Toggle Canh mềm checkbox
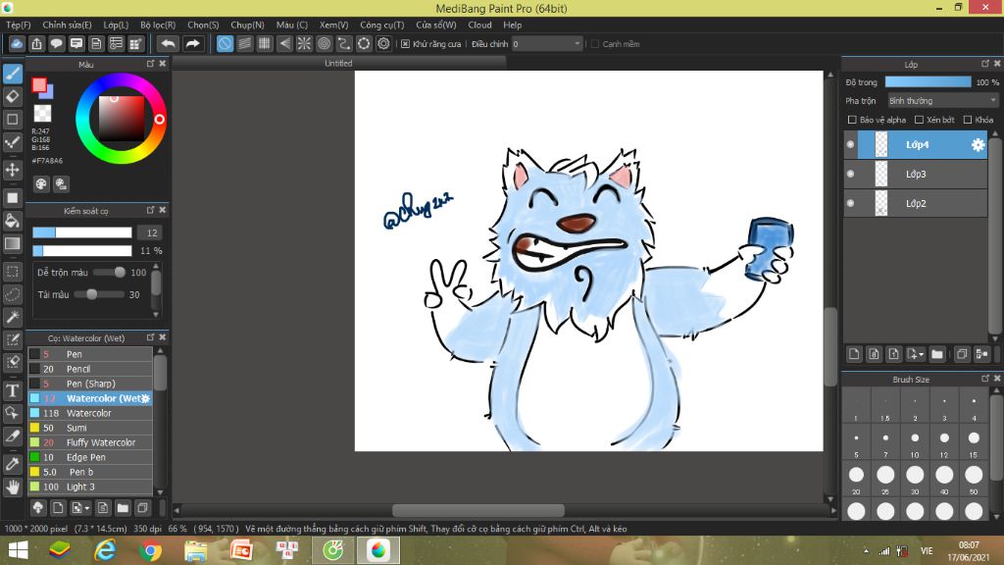Viewport: 1004px width, 565px height. [x=595, y=44]
